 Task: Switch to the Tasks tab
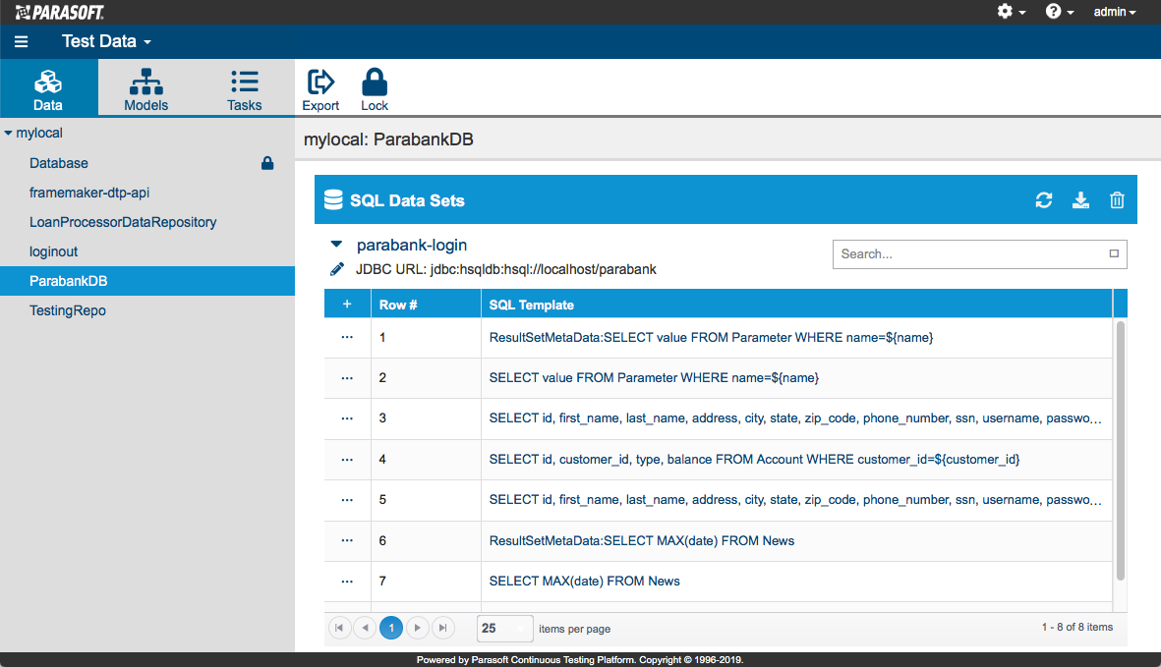[x=245, y=88]
